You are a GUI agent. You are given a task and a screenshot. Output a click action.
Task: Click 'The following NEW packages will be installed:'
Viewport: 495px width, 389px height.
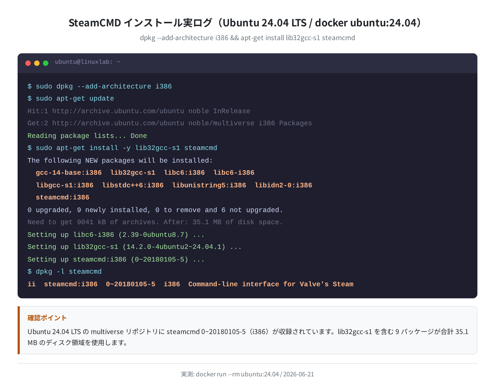120,160
